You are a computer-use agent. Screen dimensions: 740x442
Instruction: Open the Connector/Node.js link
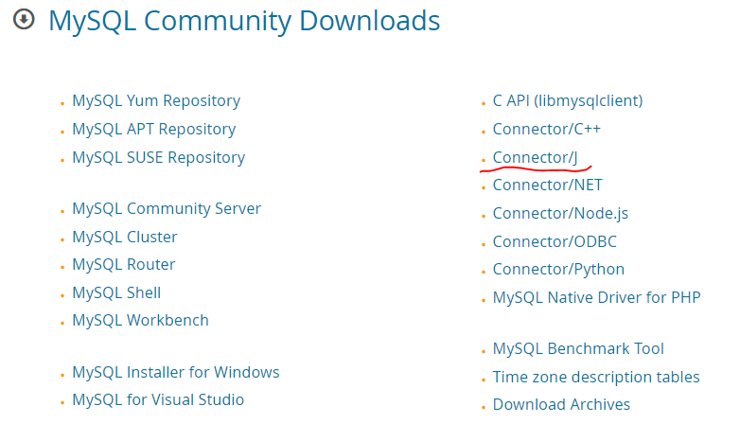560,214
